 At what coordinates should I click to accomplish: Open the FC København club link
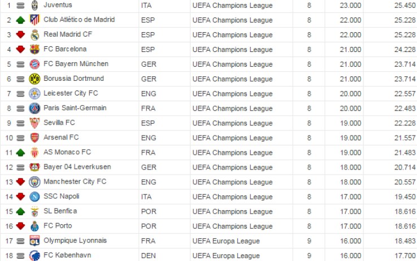67,255
